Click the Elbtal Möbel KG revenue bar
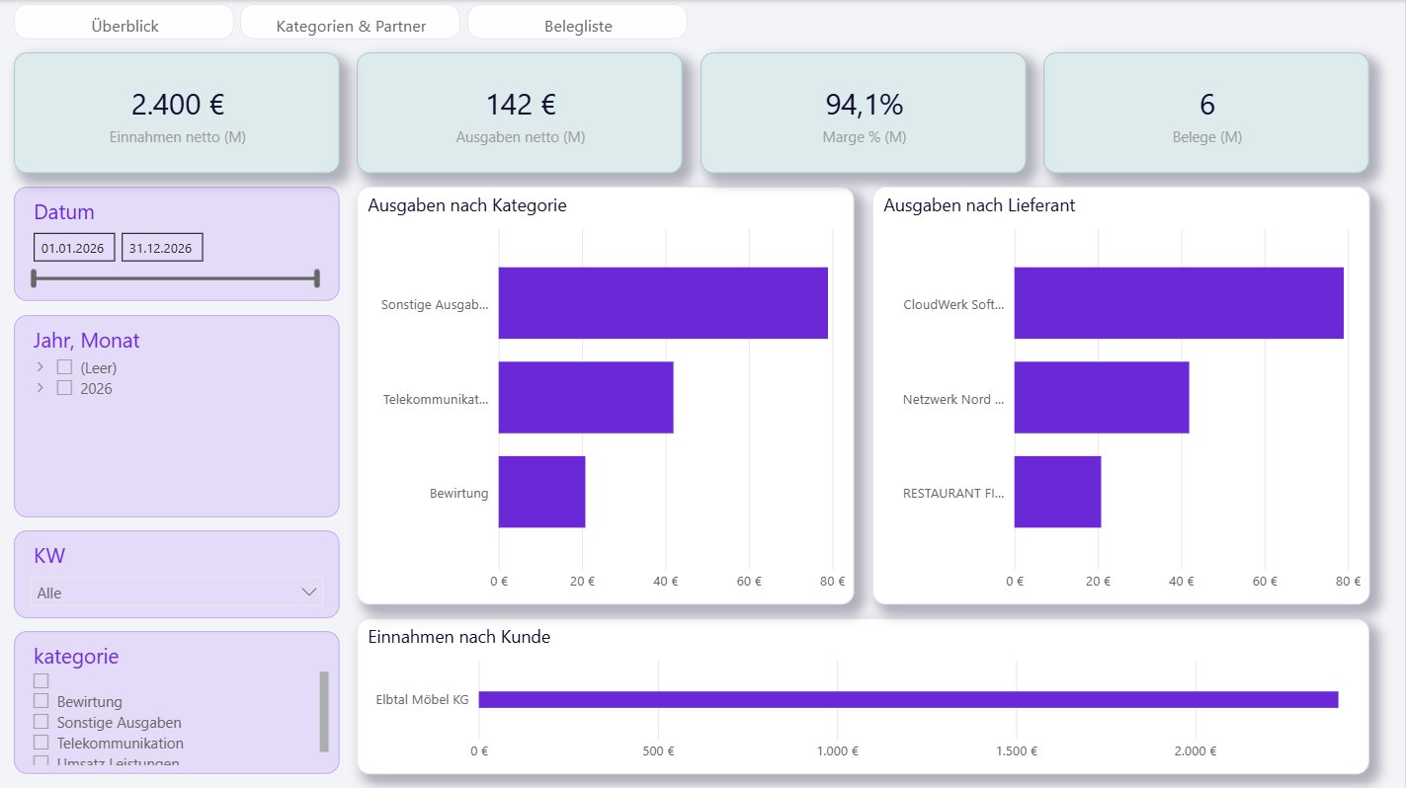The image size is (1406, 788). click(909, 699)
